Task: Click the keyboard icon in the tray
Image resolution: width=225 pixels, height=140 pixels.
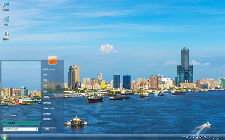Action: coord(187,137)
